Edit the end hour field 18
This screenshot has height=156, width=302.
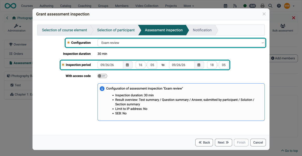[212, 65]
